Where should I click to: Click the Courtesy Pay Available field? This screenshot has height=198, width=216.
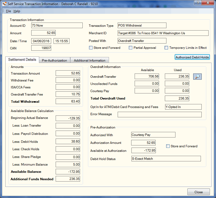pos(147,91)
